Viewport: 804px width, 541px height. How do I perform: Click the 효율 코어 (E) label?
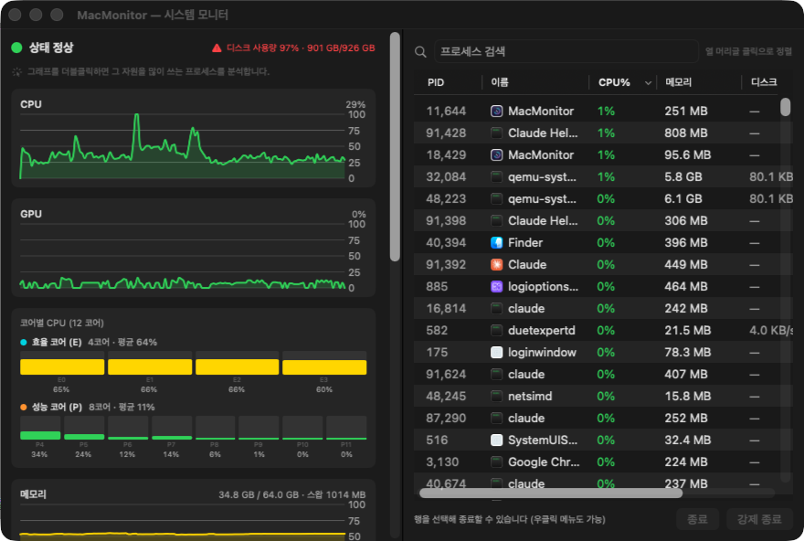coord(57,342)
